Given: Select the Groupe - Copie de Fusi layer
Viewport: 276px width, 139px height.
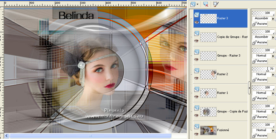Looking at the screenshot, I should [232, 112].
